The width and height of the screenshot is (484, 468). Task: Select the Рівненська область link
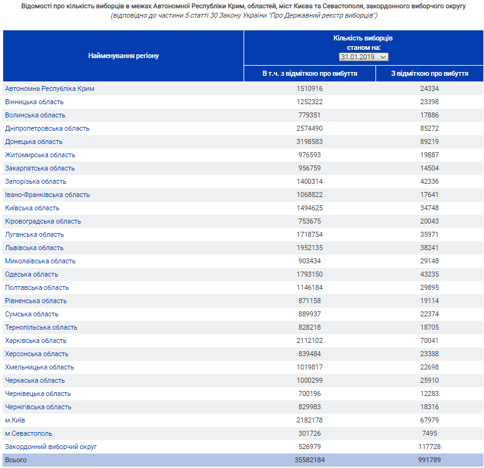(x=35, y=301)
